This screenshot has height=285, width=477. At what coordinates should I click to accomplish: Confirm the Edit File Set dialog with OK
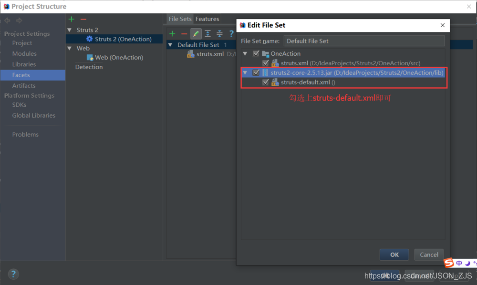tap(394, 254)
